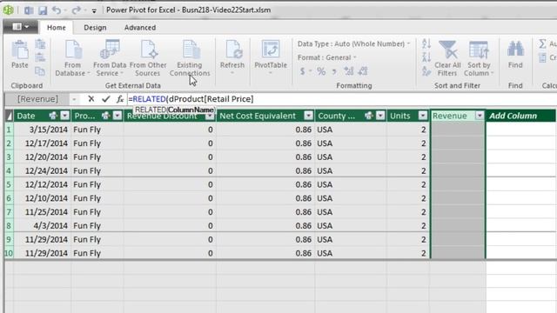
Task: Click the 4/3/2014 date cell
Action: coord(43,226)
